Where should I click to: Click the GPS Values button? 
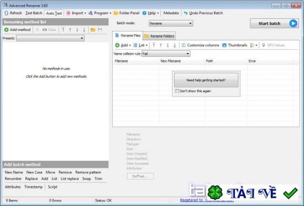point(274,45)
